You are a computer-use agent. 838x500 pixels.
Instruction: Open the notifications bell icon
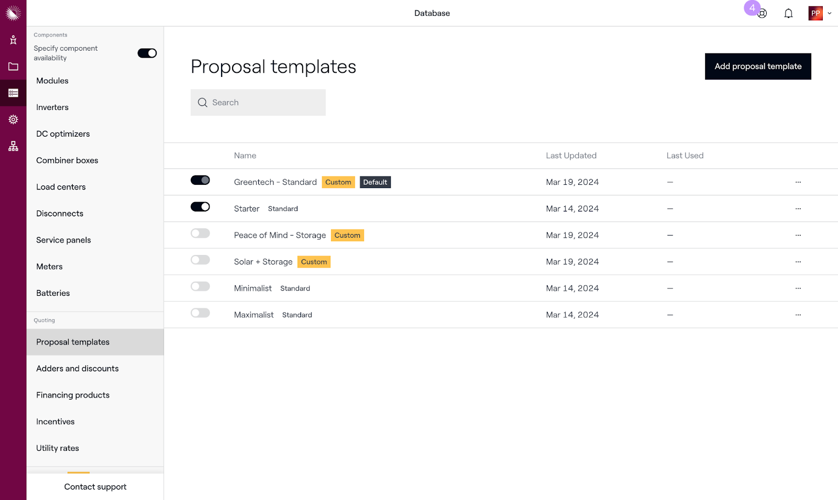point(788,14)
